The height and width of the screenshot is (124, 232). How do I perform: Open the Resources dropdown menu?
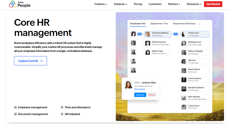tap(194, 4)
